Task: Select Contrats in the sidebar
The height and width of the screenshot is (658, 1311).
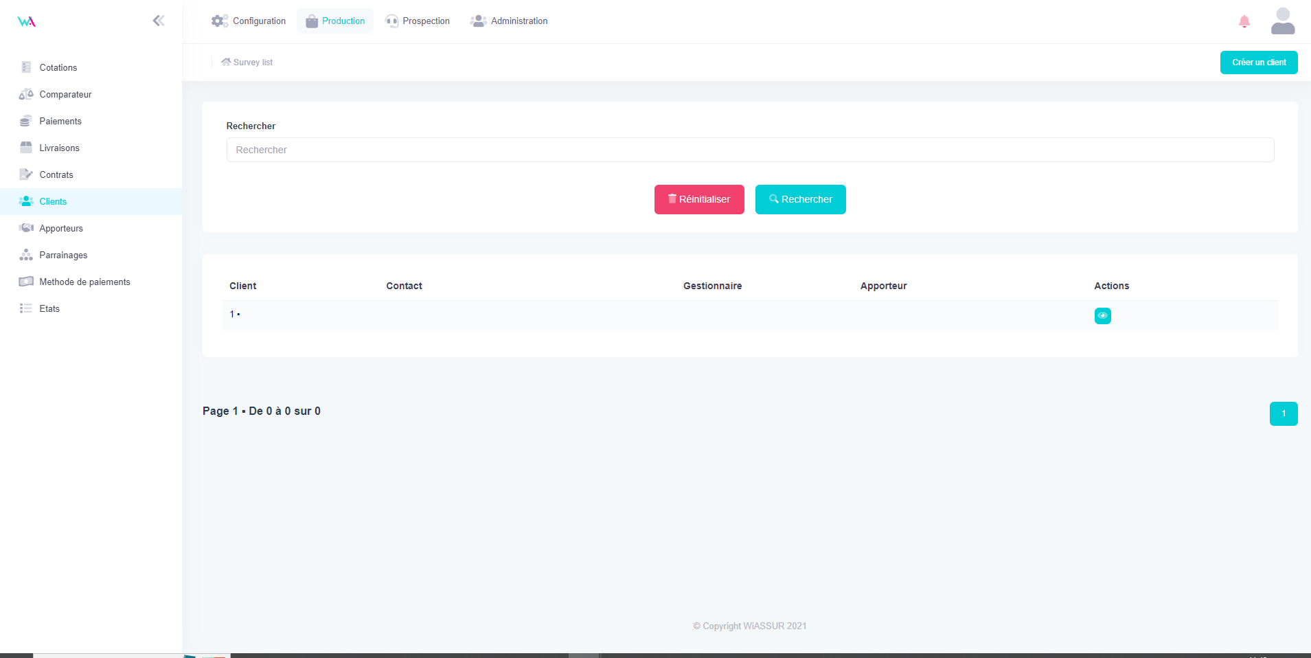Action: 56,174
